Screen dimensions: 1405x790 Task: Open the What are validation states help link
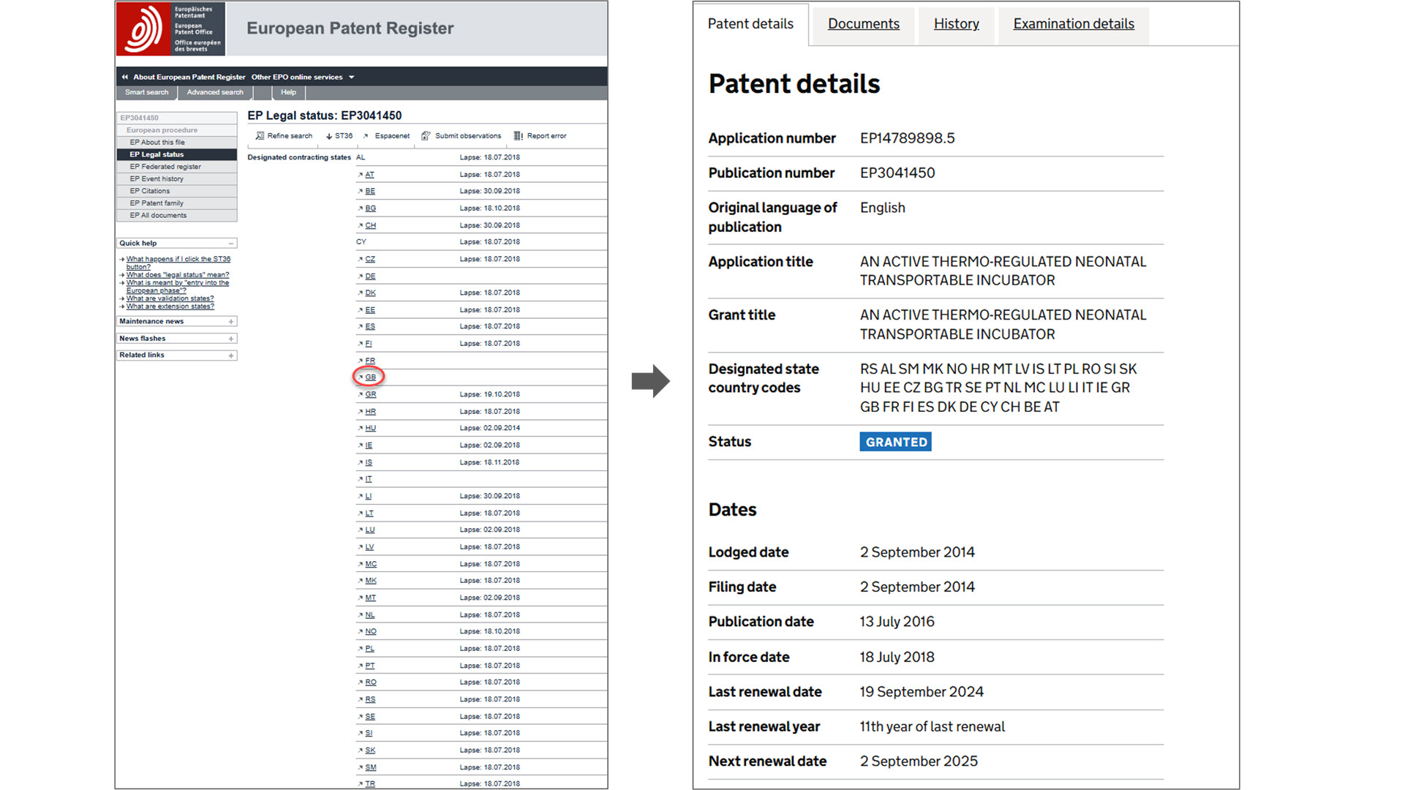170,298
